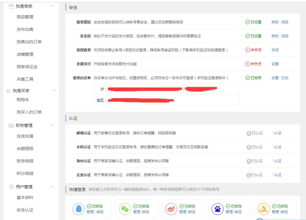Collapse the 财务管理 sidebar section
This screenshot has width=306, height=220.
point(52,125)
